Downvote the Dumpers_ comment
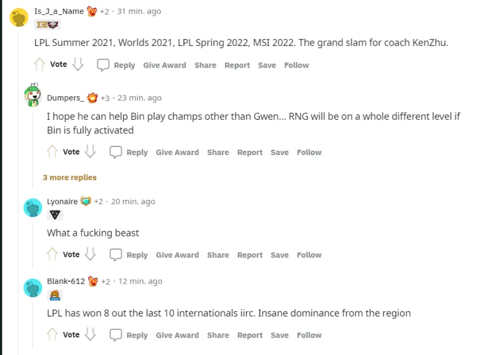This screenshot has height=355, width=496. point(91,152)
